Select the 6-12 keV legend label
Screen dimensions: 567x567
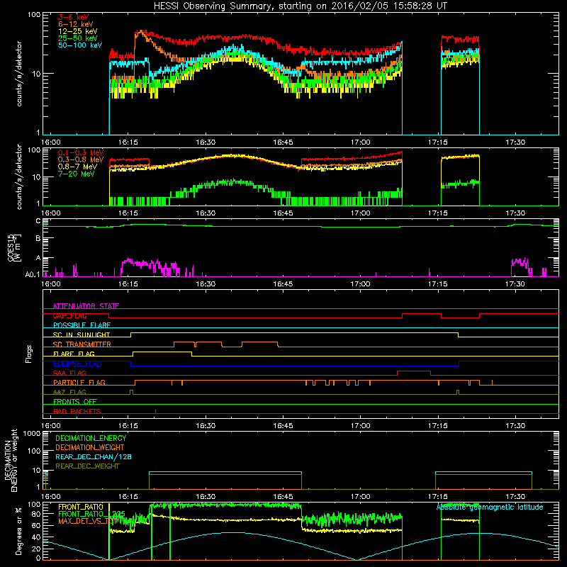76,24
